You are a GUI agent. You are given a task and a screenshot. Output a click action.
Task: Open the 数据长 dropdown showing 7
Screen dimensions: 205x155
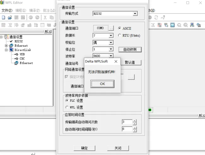coord(111,35)
